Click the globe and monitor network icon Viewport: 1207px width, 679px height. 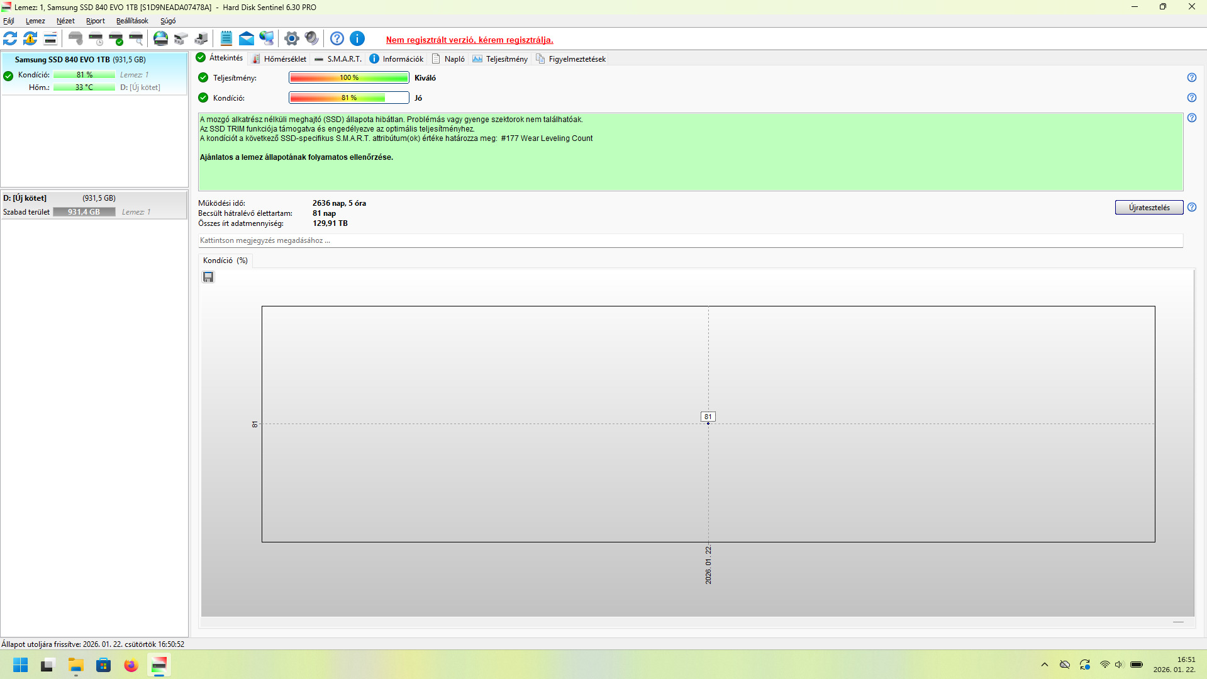point(267,39)
